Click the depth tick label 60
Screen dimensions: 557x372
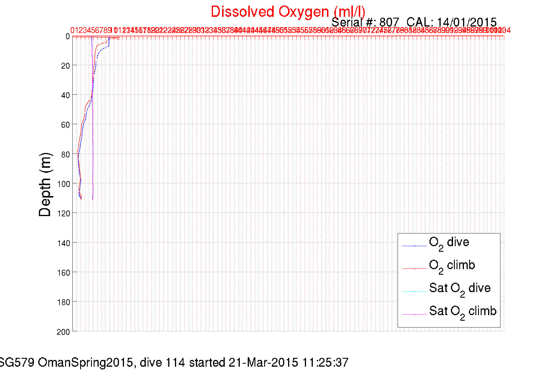(x=65, y=125)
